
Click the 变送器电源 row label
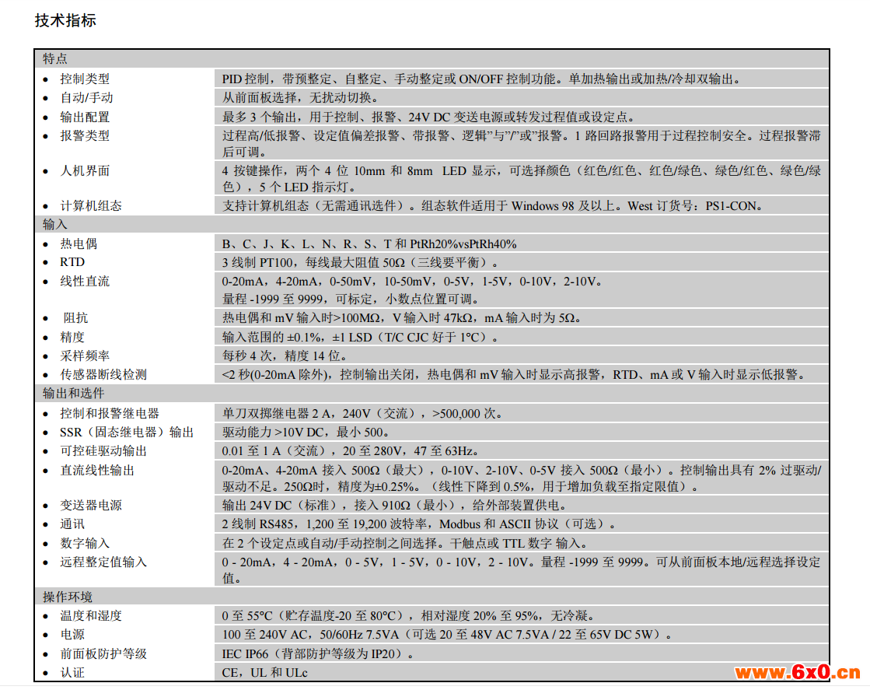point(91,505)
